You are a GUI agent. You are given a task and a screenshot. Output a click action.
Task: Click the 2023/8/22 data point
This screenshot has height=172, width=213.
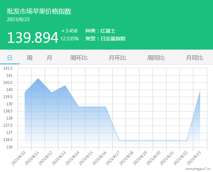187,141
